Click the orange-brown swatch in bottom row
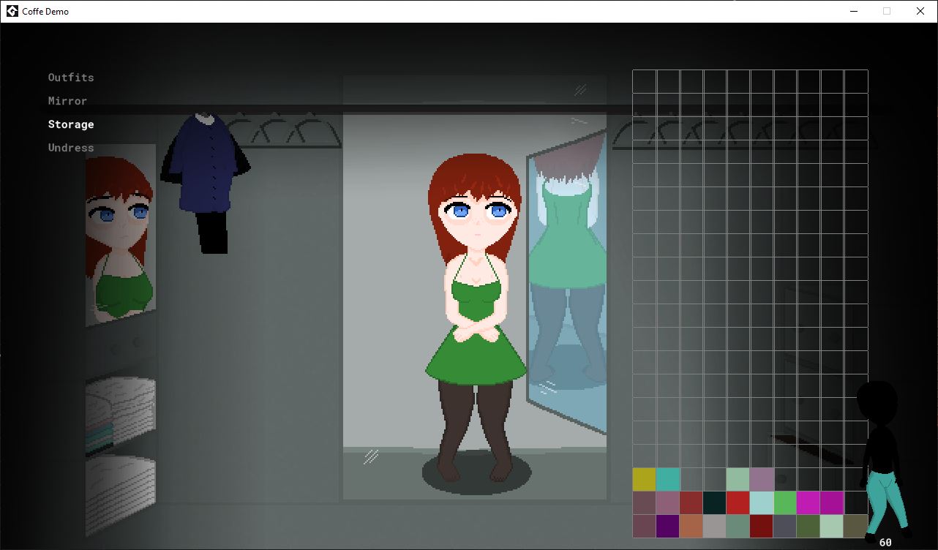The width and height of the screenshot is (938, 550). pos(691,526)
